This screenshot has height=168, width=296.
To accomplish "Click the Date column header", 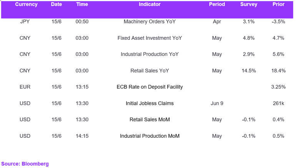I will tap(57, 4).
